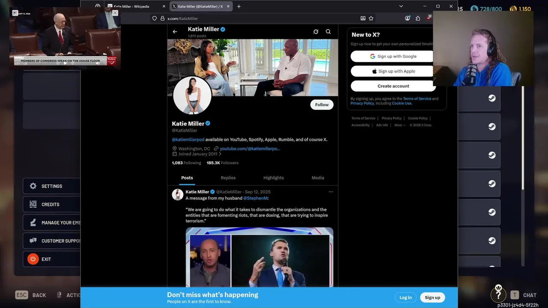Open the footer Cookie Policy link

[417, 118]
